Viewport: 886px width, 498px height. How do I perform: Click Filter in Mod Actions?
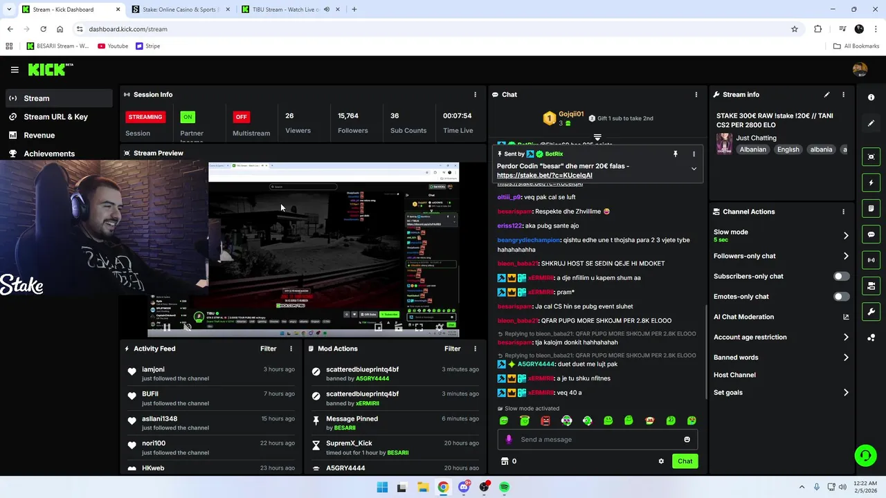[x=453, y=349]
